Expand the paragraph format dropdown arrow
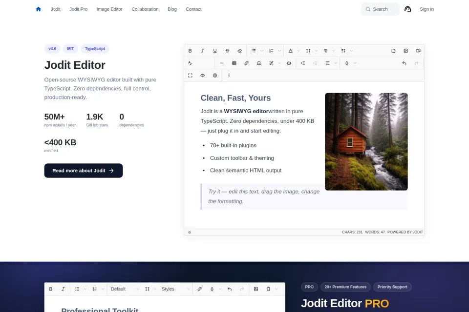 pyautogui.click(x=334, y=51)
